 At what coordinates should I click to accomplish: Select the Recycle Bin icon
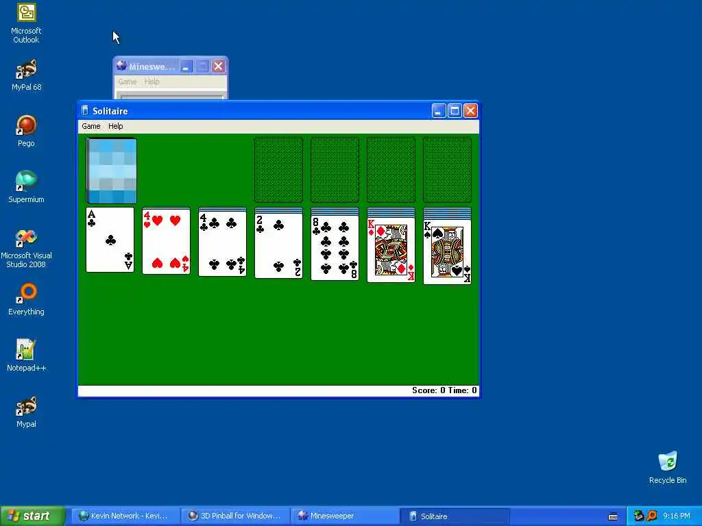point(668,467)
